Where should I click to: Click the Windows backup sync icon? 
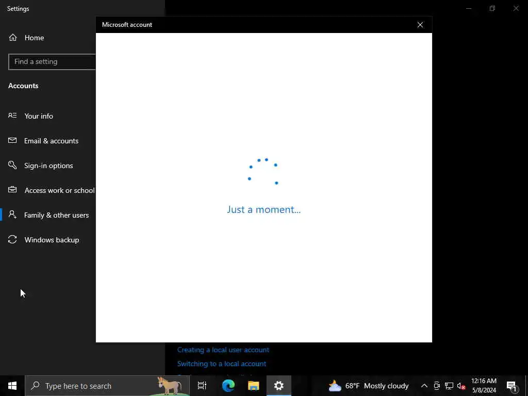pos(12,239)
